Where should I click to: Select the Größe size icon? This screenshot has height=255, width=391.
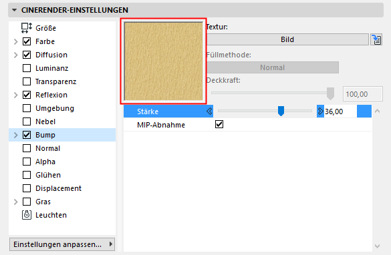(x=27, y=28)
